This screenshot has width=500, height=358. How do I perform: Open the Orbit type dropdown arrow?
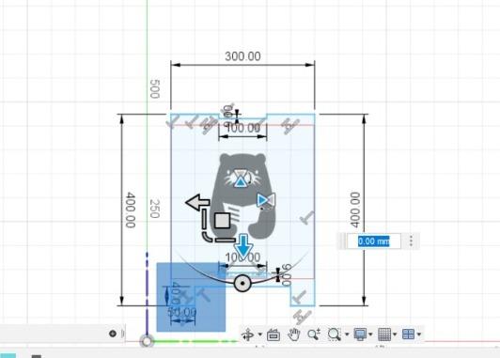coord(260,335)
